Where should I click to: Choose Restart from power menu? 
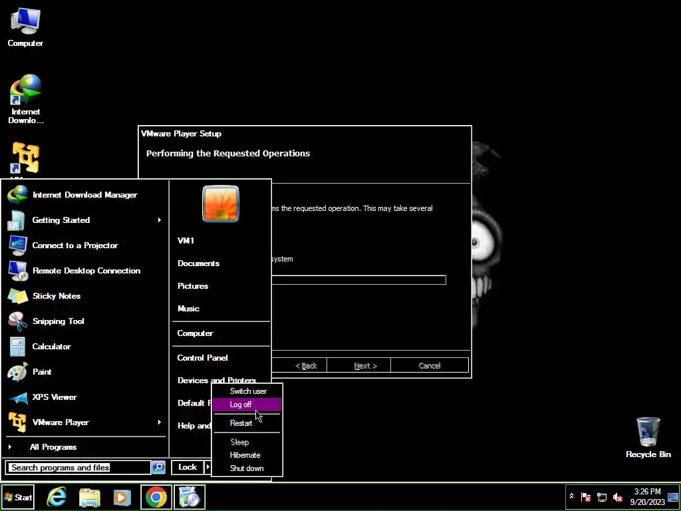point(247,423)
